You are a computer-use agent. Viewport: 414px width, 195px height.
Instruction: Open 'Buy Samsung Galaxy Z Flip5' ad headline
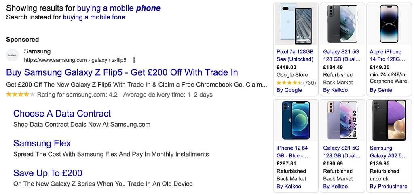click(x=122, y=72)
